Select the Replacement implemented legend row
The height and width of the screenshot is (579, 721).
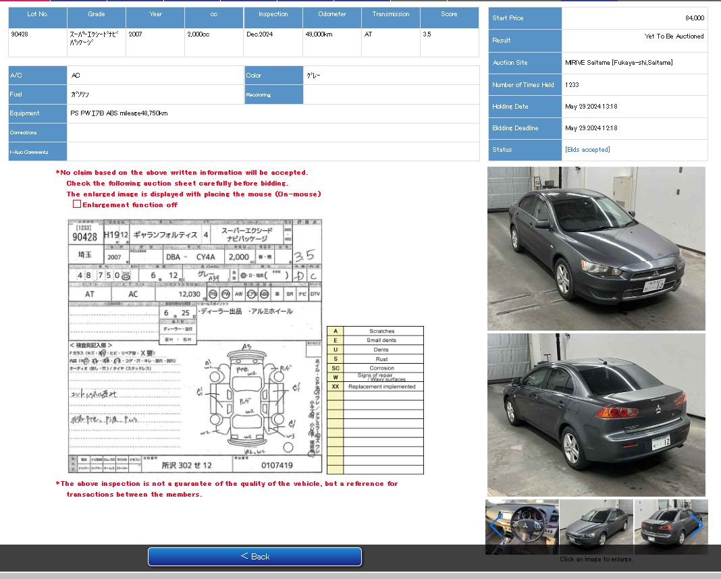[x=381, y=387]
